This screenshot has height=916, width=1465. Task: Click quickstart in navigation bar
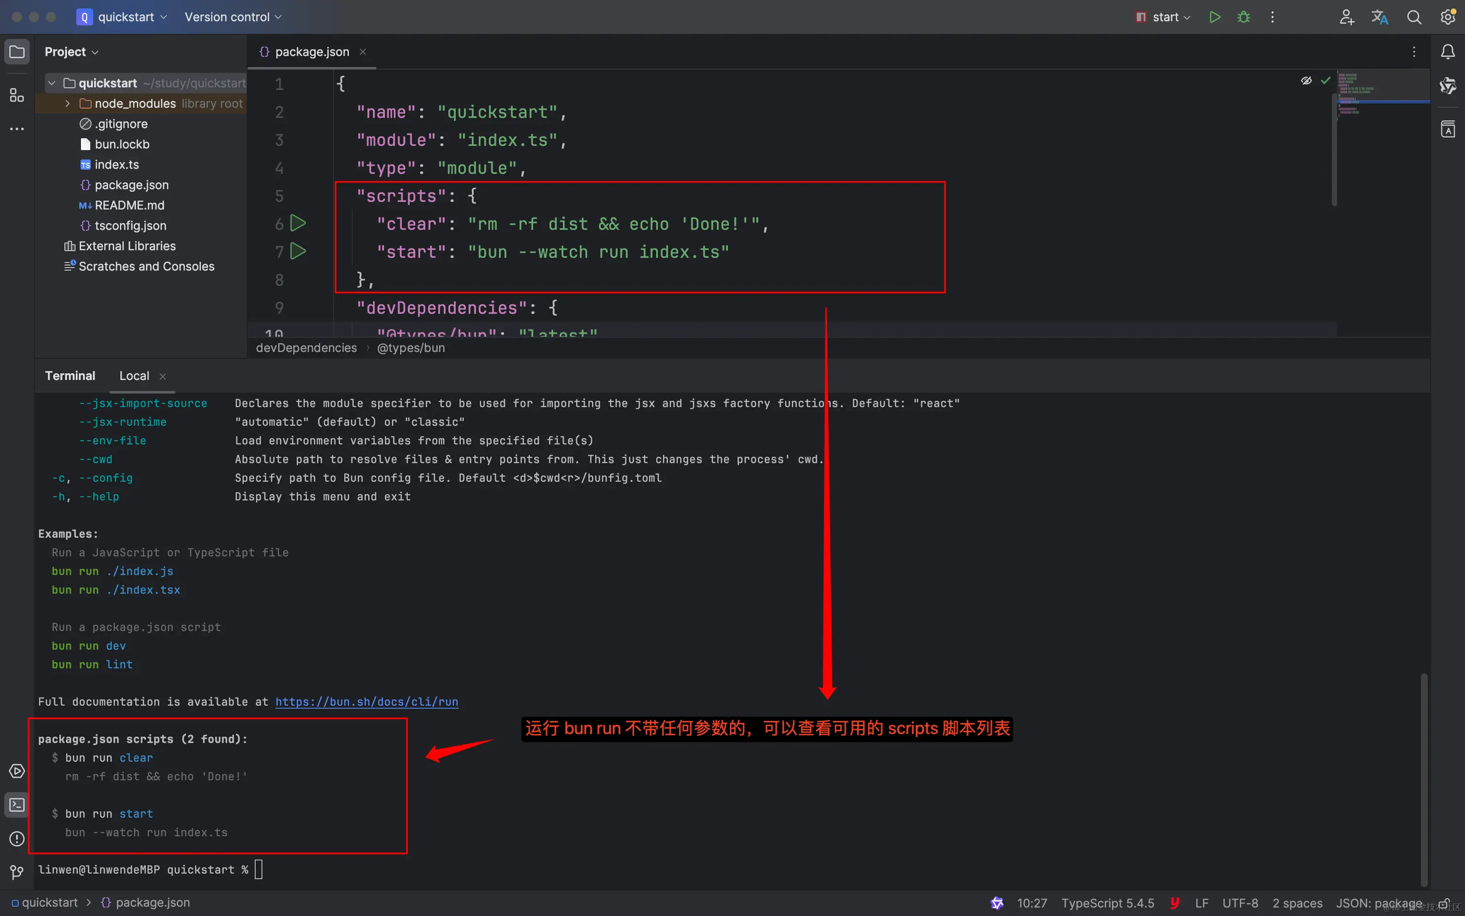(46, 902)
